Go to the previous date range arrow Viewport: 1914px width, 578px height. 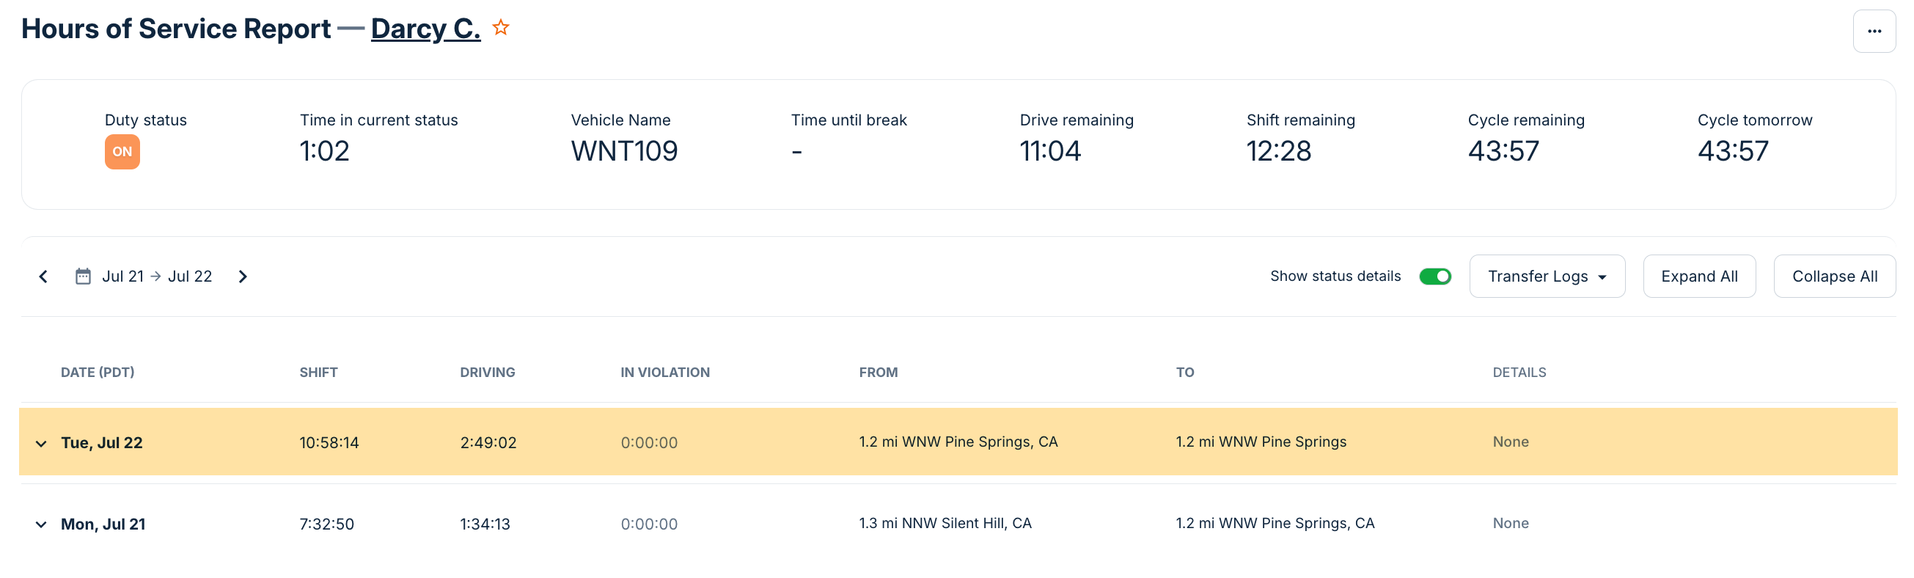(x=43, y=277)
